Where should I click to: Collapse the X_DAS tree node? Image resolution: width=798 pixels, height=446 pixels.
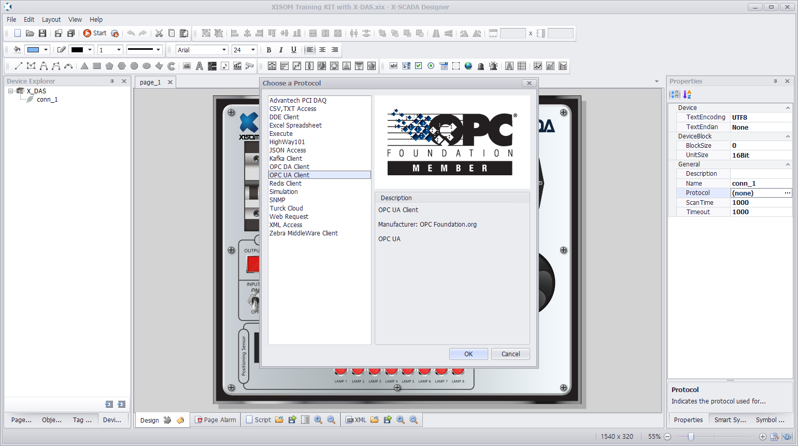click(10, 91)
